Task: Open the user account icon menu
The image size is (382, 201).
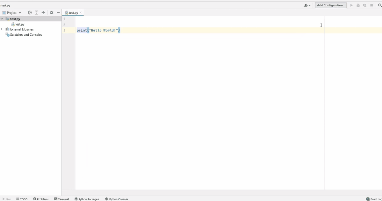Action: 307,5
